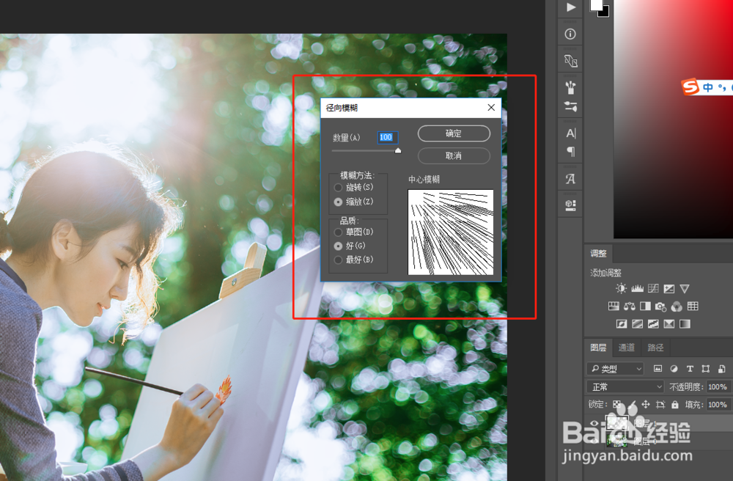Add an Exposure adjustment
Viewport: 733px width, 481px height.
[669, 288]
